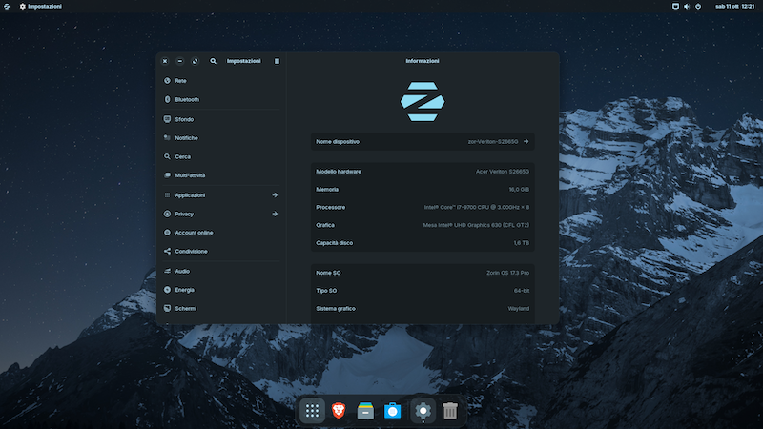Click the Capacità disco row
Screen dimensions: 763x429
coord(423,243)
